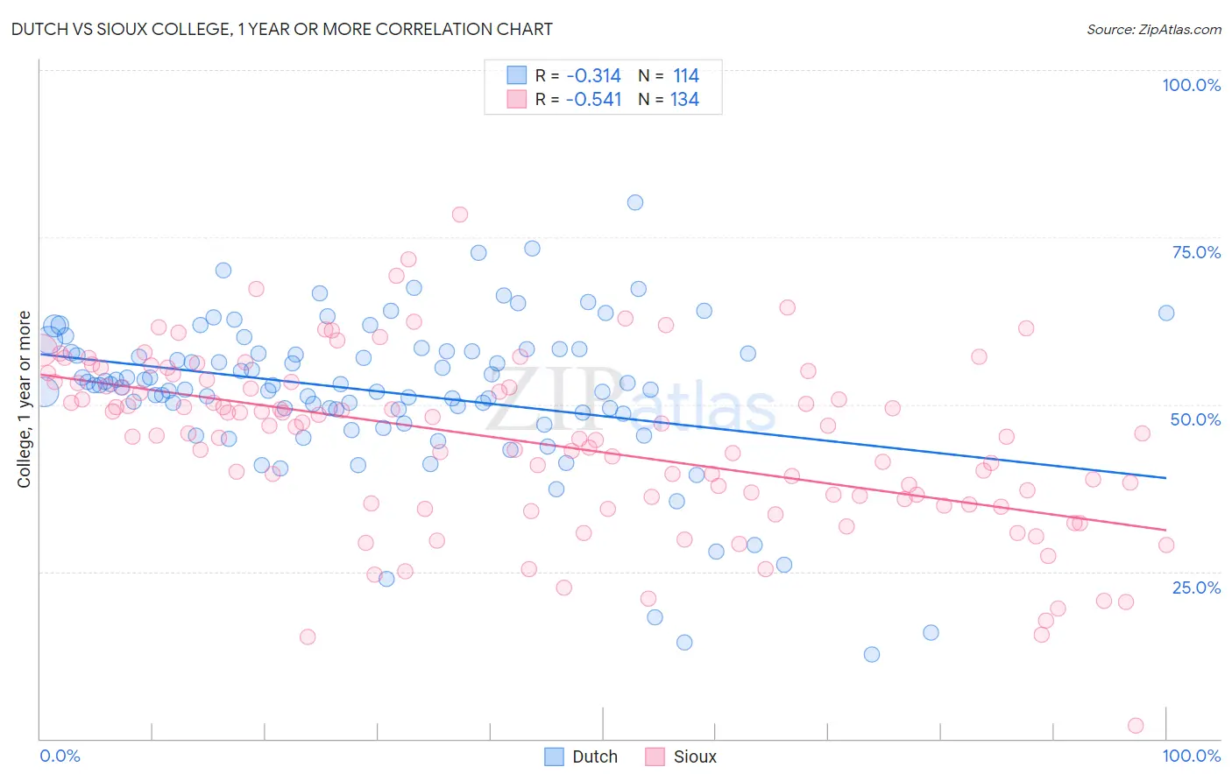Click the 25.0% y-axis label
The width and height of the screenshot is (1232, 781).
point(1196,588)
